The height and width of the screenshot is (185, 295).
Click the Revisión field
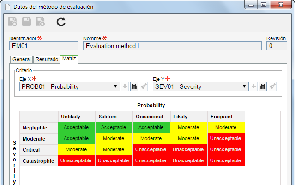tap(277, 46)
